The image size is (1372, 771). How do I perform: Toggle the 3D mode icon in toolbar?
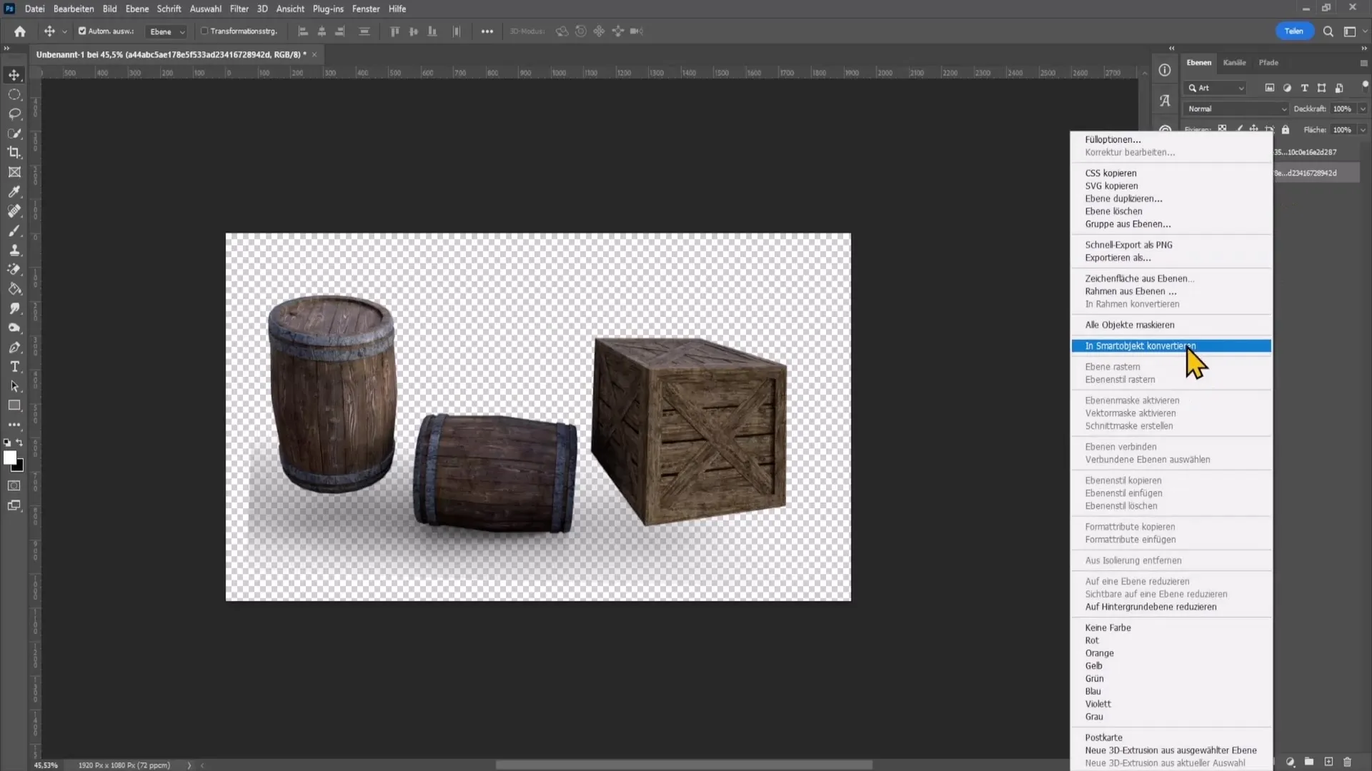pos(527,31)
